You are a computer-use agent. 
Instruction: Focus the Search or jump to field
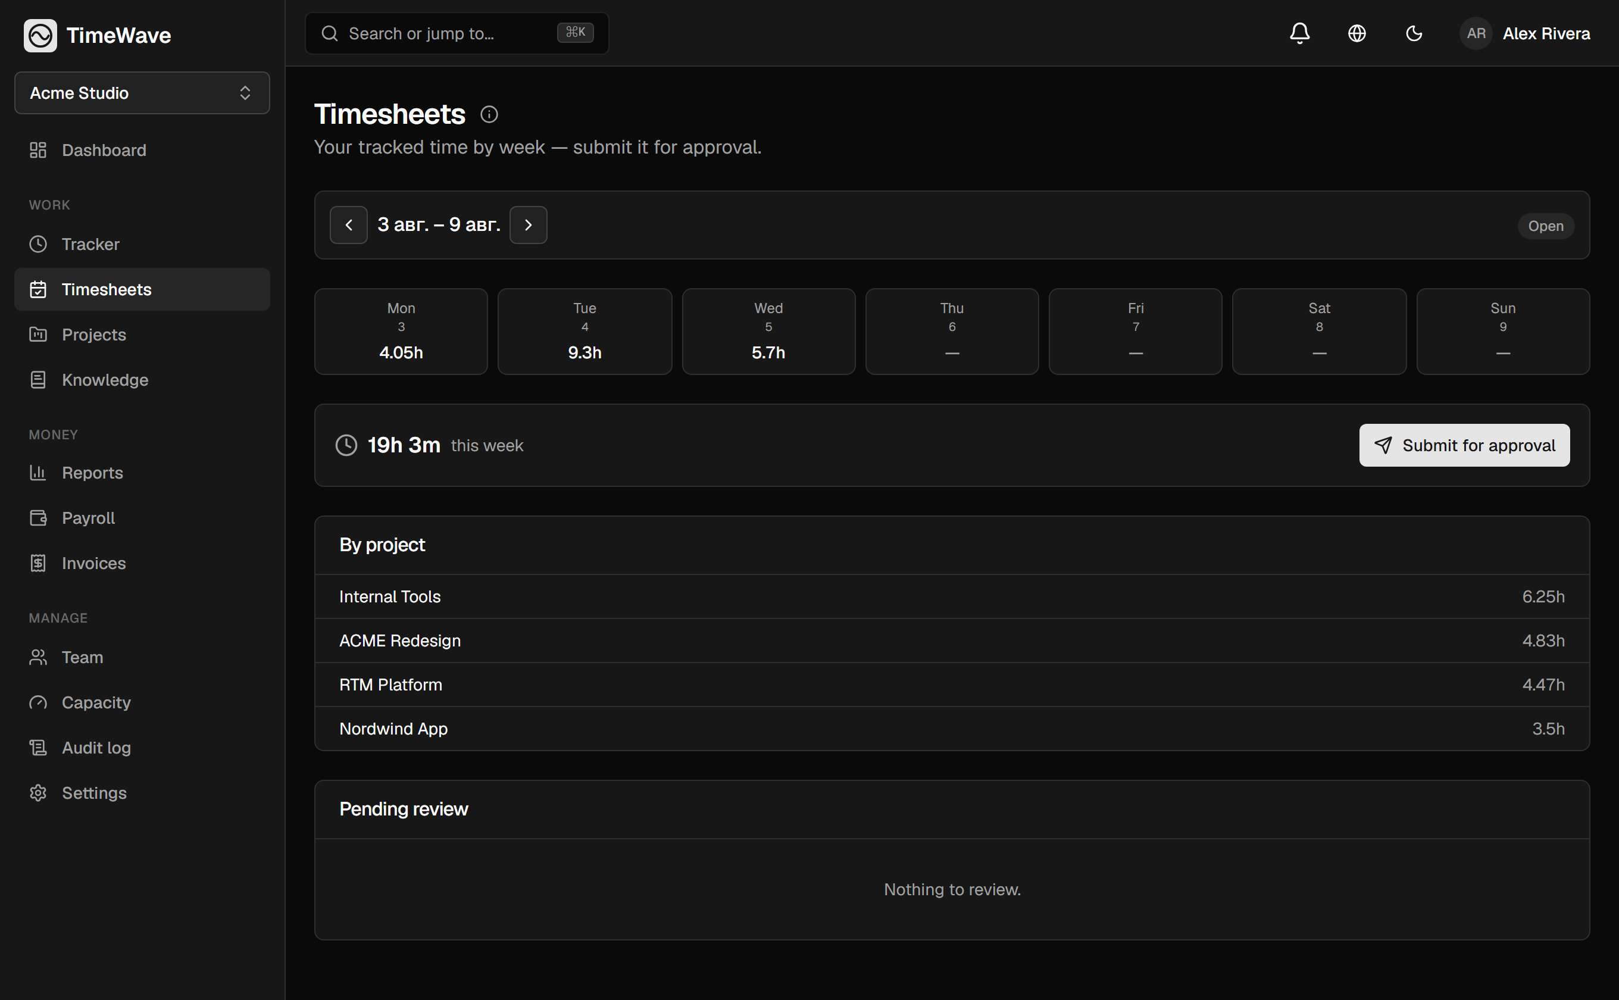(x=457, y=33)
